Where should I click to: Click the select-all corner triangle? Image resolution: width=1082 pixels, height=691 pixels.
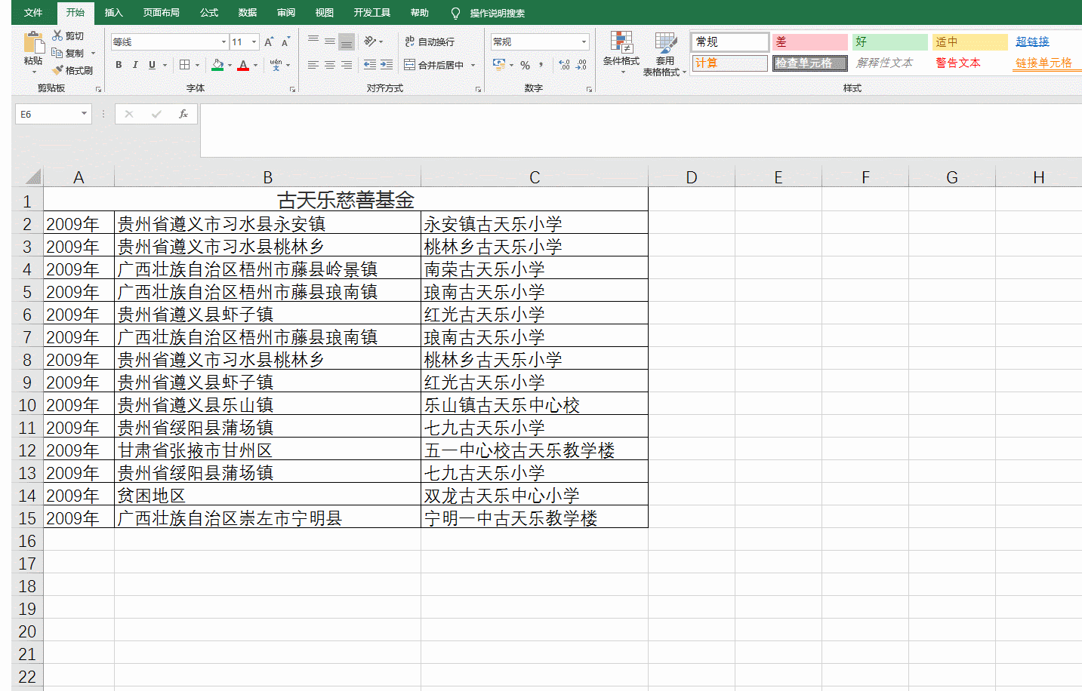[x=32, y=177]
